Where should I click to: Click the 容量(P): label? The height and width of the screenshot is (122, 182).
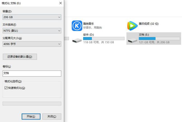point(7,11)
